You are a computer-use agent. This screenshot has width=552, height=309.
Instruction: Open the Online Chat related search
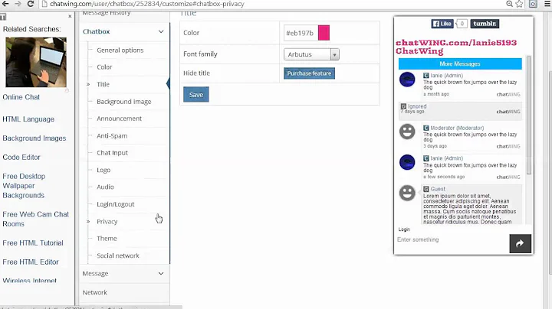(x=21, y=97)
